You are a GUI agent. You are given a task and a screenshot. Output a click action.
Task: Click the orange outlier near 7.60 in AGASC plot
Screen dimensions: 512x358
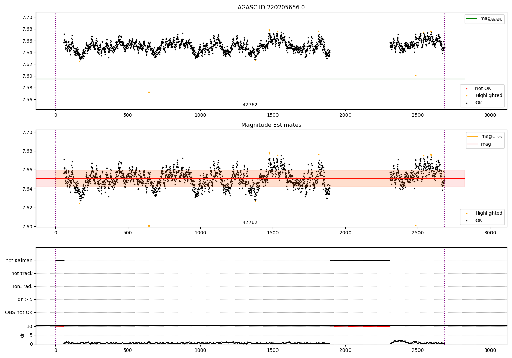point(416,75)
